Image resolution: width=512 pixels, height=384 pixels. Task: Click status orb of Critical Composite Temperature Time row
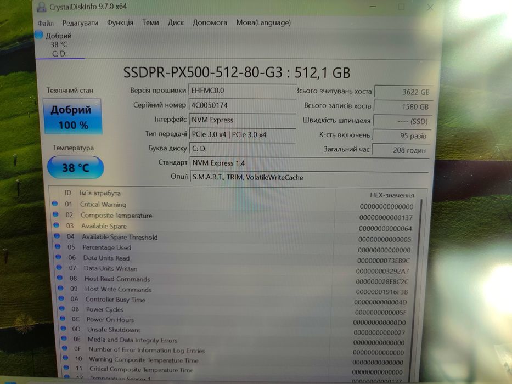(x=66, y=368)
